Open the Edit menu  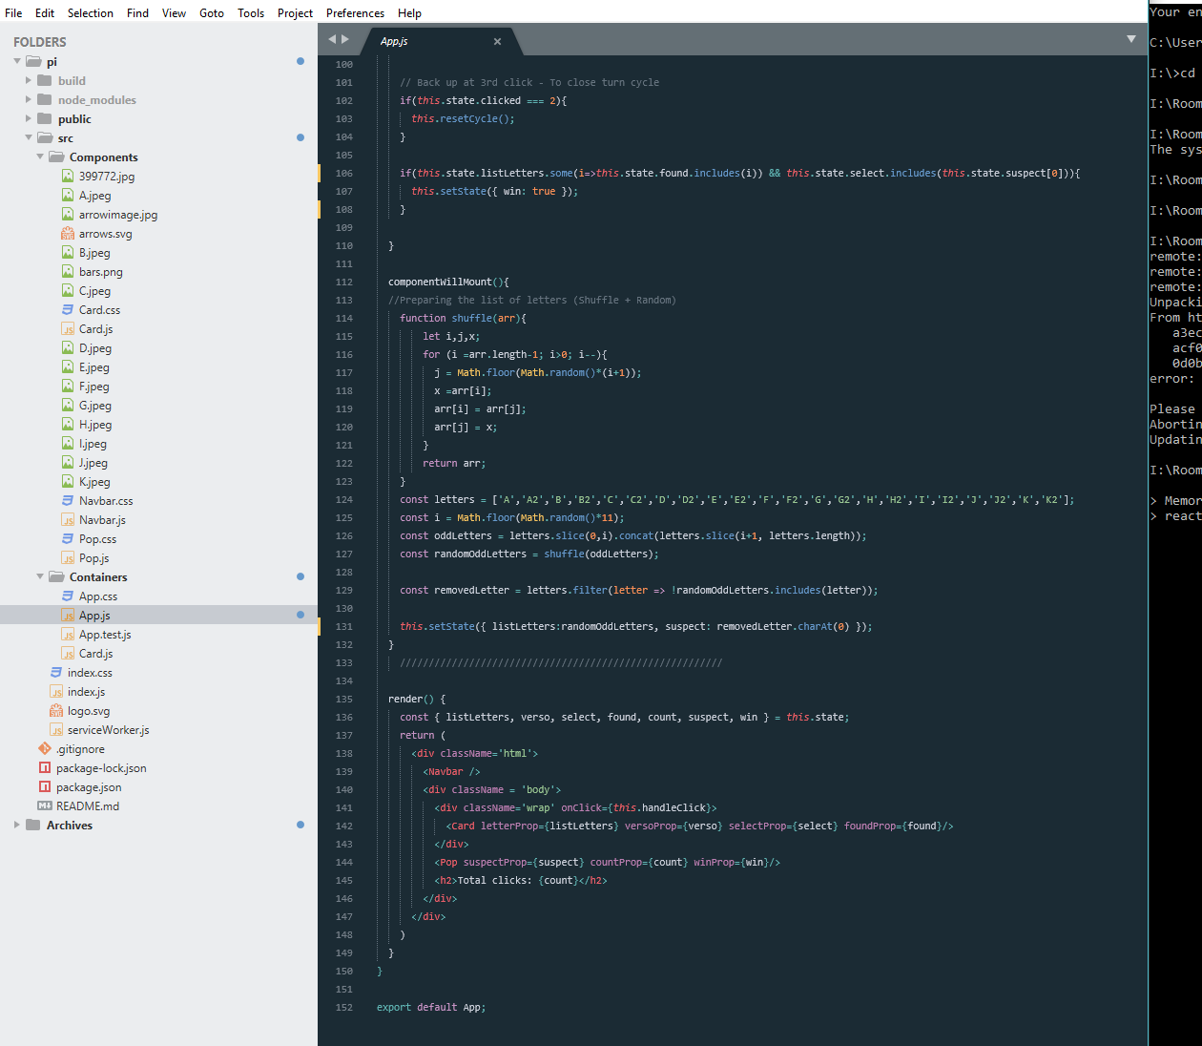[45, 12]
